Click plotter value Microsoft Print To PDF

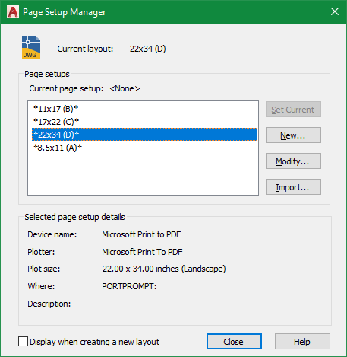coord(142,252)
